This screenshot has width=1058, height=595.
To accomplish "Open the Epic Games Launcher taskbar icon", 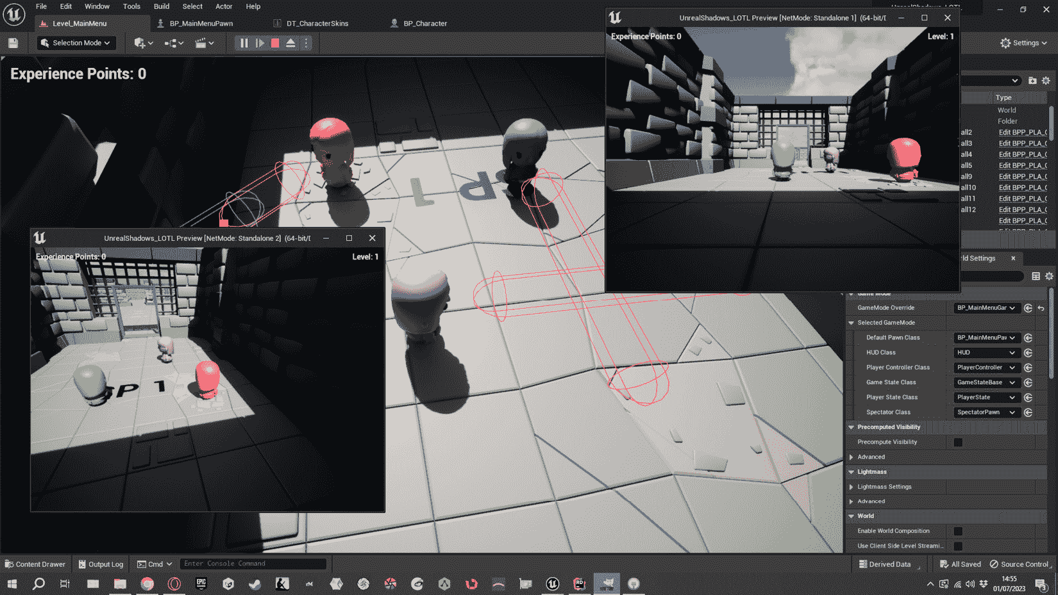I will (201, 583).
